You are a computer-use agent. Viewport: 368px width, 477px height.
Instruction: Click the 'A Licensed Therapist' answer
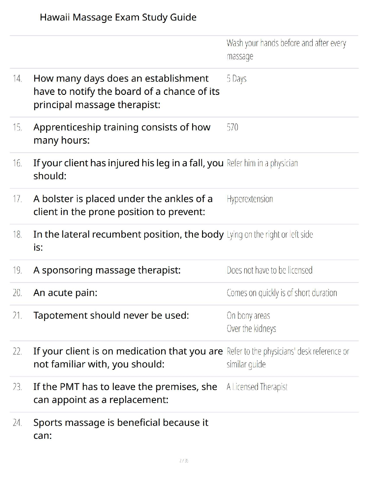(257, 387)
